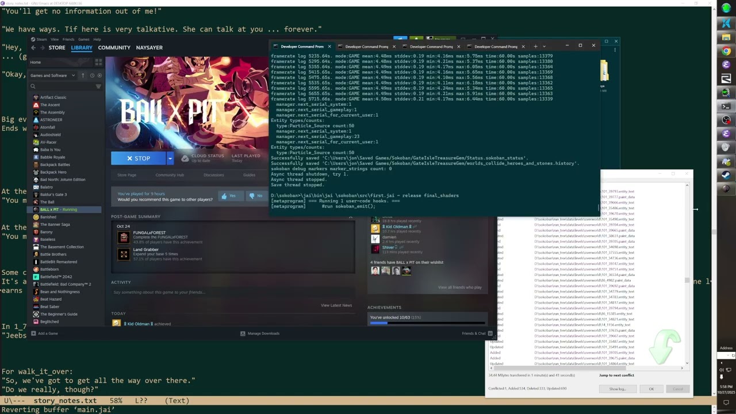Open the folder icon in the taskbar
The image size is (736, 414).
point(726,37)
